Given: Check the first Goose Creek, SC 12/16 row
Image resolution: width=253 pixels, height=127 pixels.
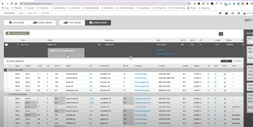Looking at the screenshot, I should [7, 99].
